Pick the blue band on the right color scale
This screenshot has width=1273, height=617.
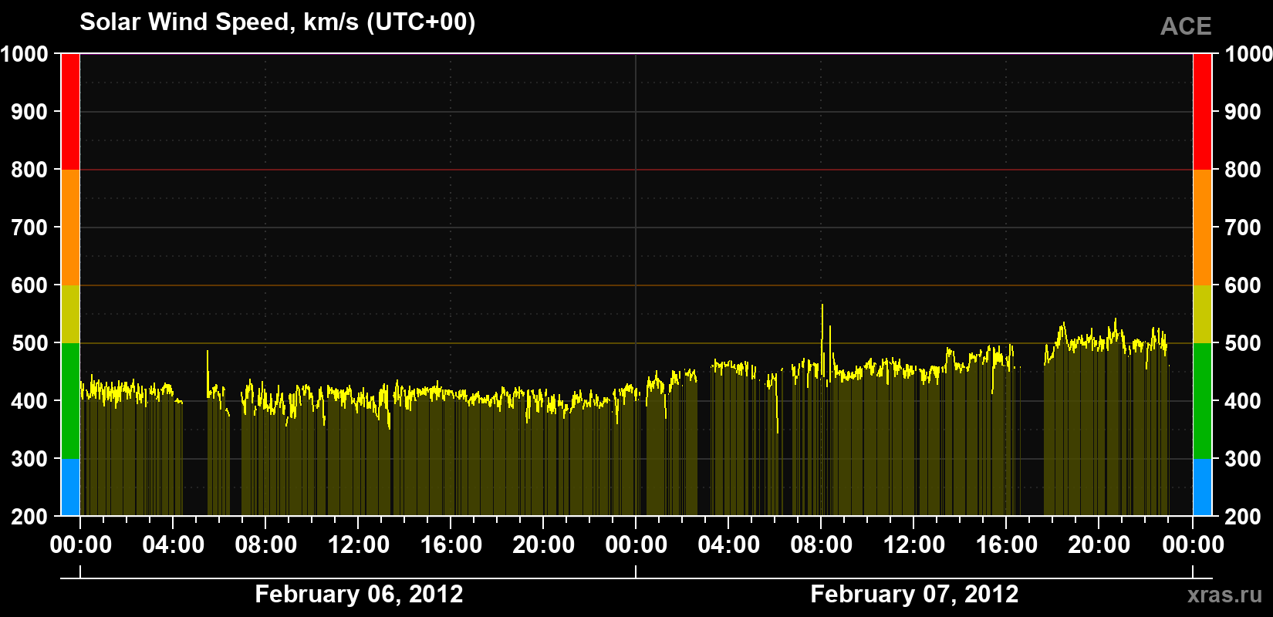click(1202, 487)
